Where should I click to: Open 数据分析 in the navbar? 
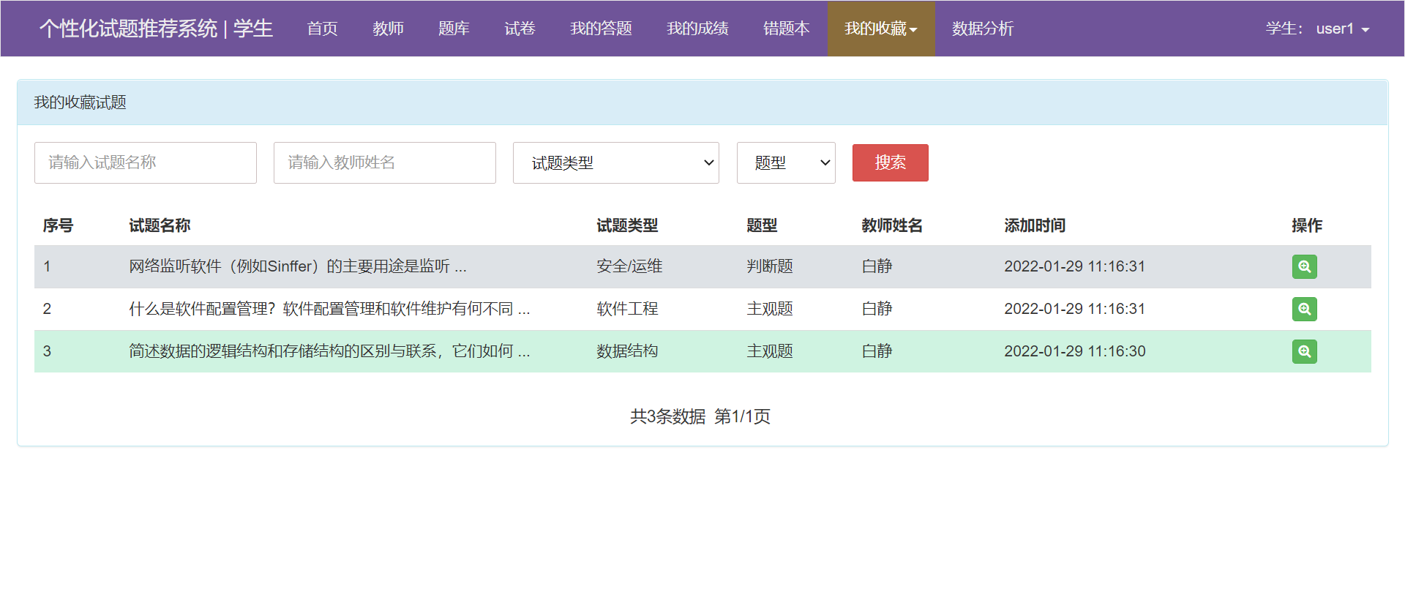click(x=983, y=29)
